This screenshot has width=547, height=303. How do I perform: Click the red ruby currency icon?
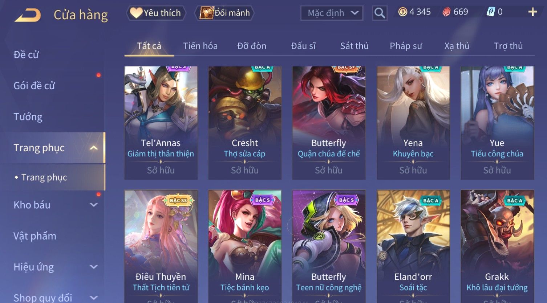click(x=446, y=12)
